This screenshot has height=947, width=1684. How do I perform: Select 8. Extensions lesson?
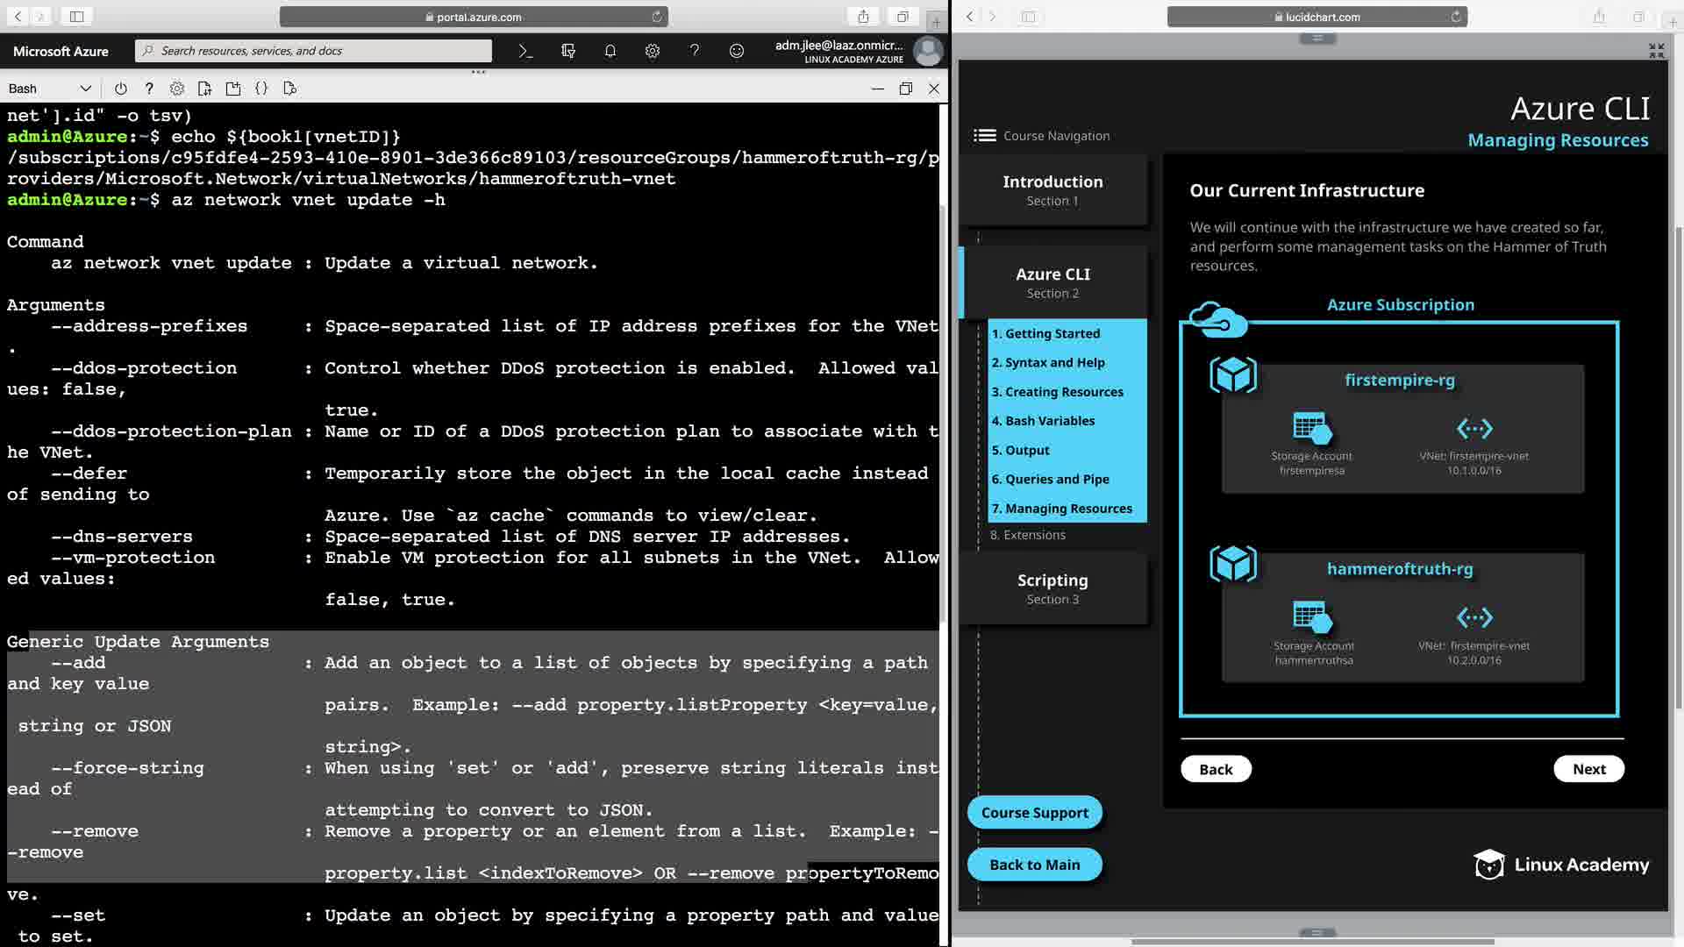tap(1028, 535)
